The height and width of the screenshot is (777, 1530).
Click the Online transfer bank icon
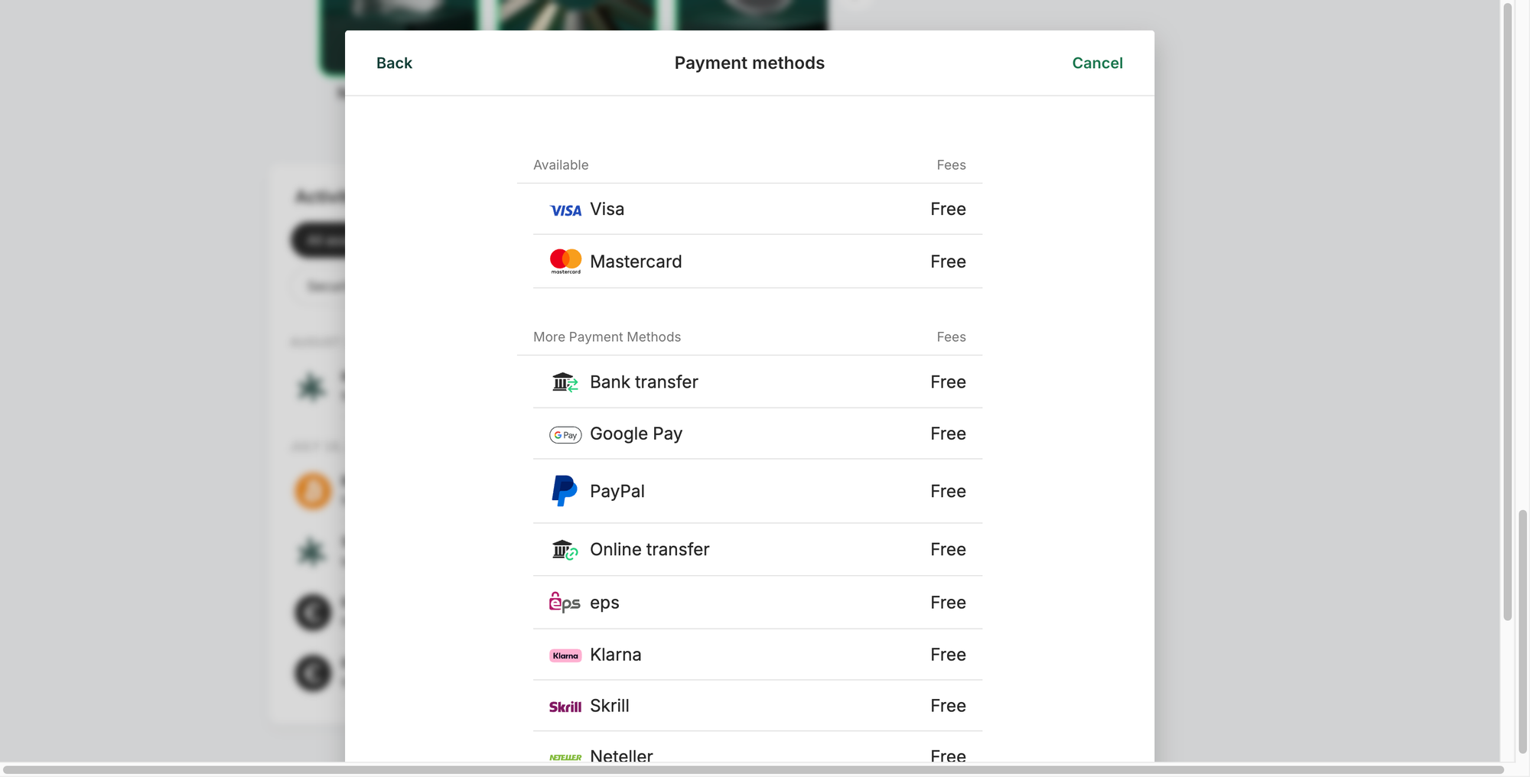click(565, 550)
